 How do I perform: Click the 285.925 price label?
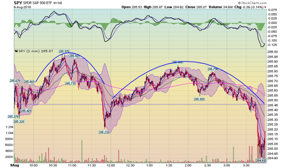(x=74, y=56)
